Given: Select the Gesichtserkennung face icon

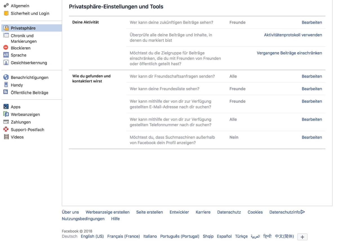Looking at the screenshot, I should (x=6, y=63).
